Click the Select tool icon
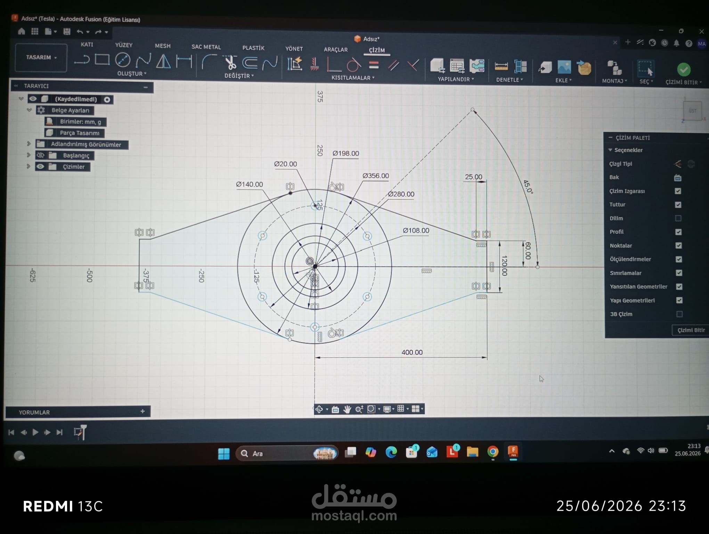 pos(645,68)
